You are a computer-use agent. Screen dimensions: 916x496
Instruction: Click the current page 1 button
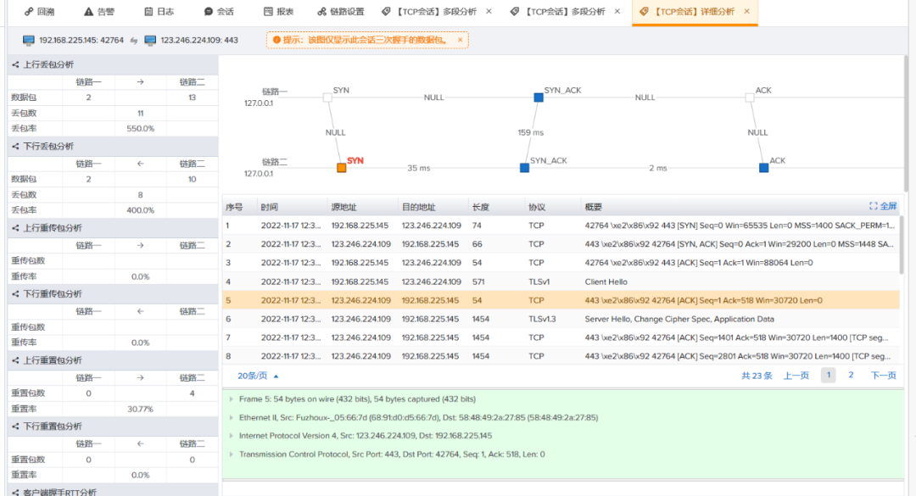(829, 375)
